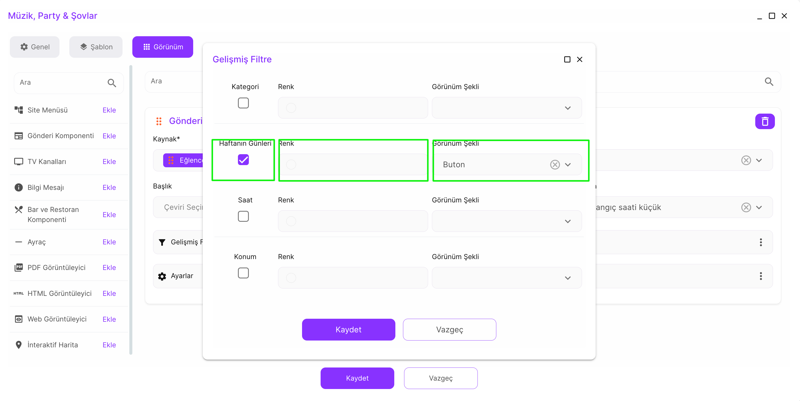Click the İnteraktif Harita pin icon
Image resolution: width=800 pixels, height=401 pixels.
[x=19, y=345]
